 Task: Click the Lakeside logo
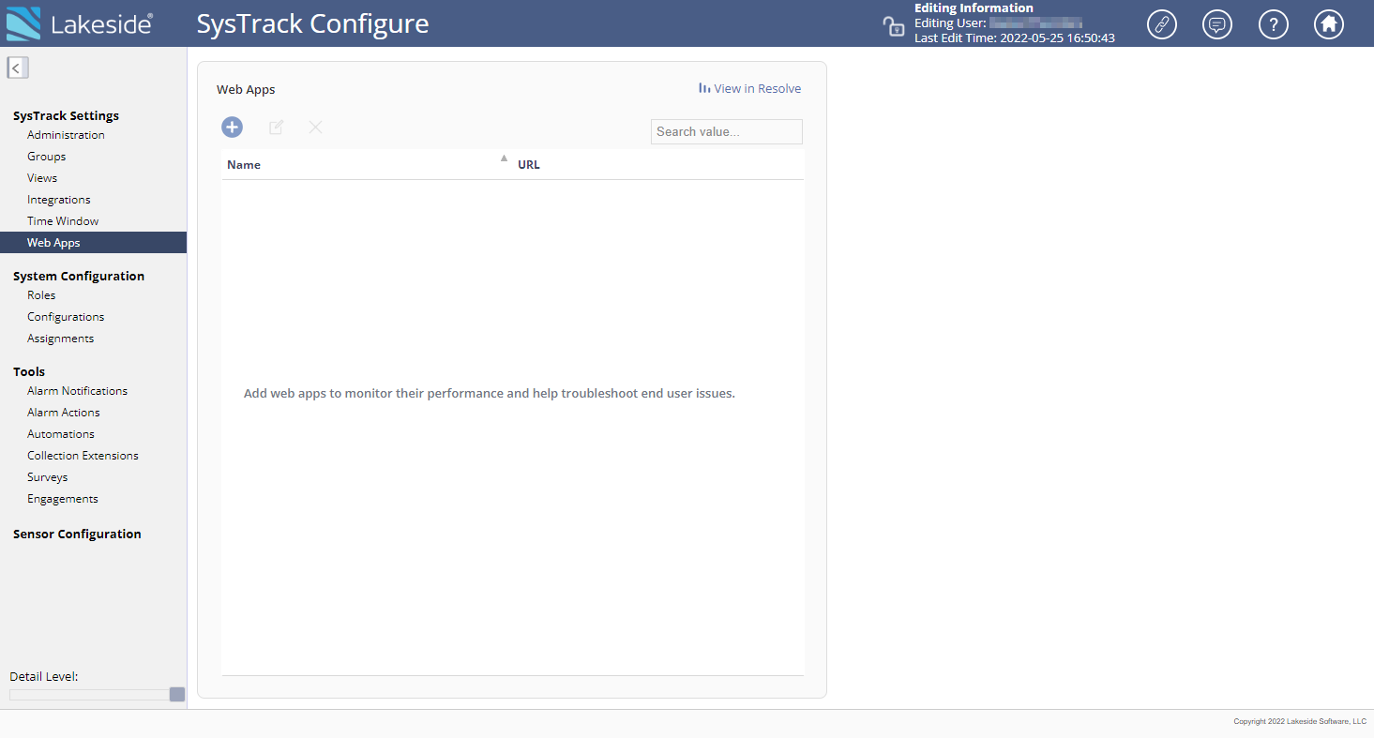80,23
